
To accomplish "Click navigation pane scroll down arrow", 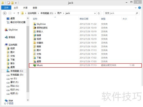I will tap(28, 100).
